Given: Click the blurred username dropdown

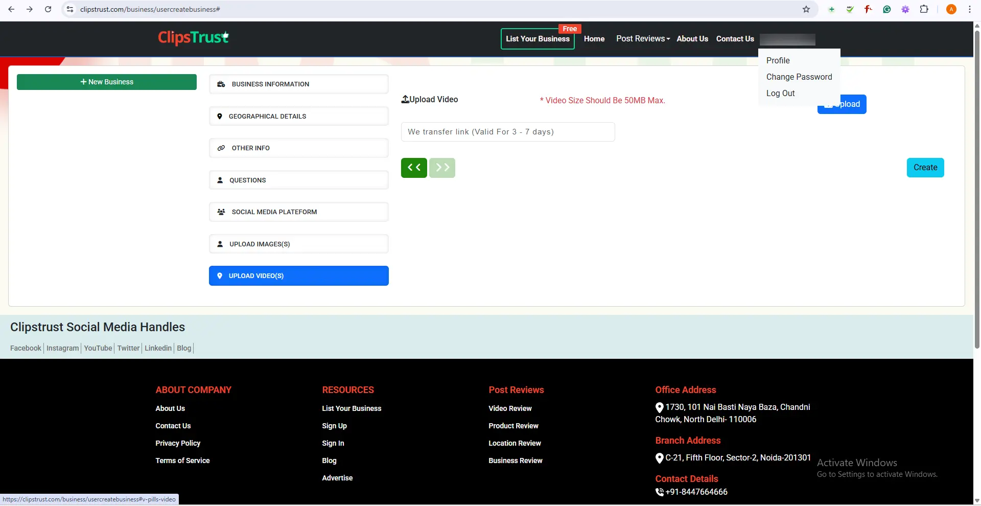Looking at the screenshot, I should click(787, 39).
